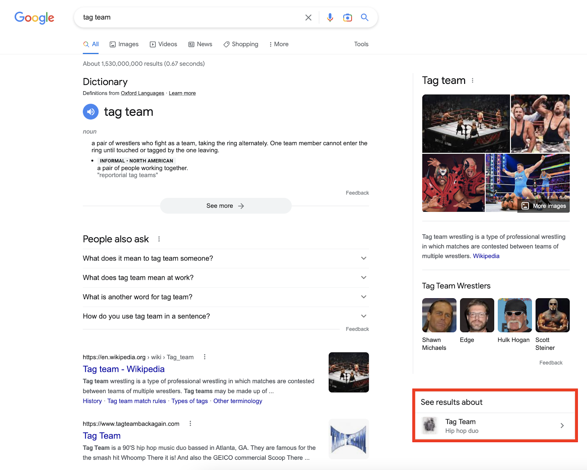587x470 pixels.
Task: Open the People also ask options menu
Action: [x=159, y=239]
